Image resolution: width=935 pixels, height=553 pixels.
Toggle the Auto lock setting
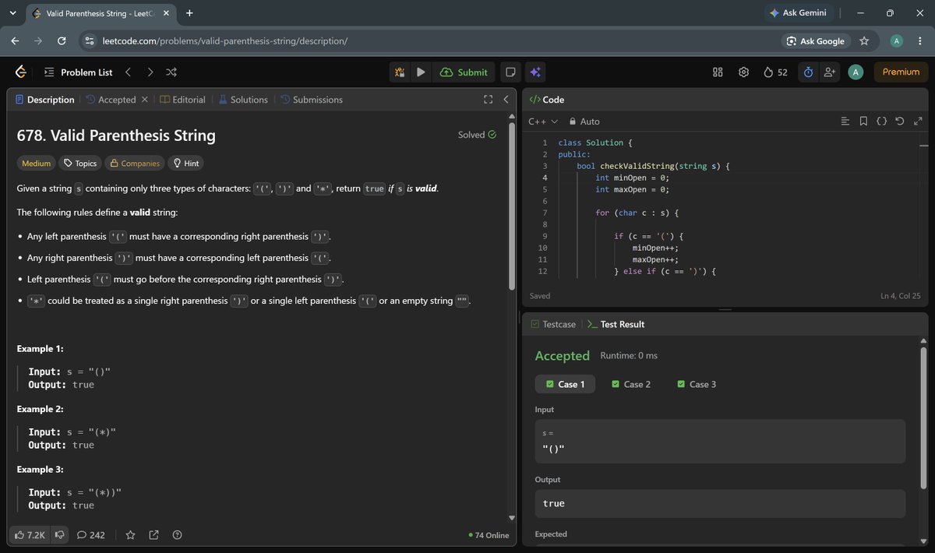(584, 122)
